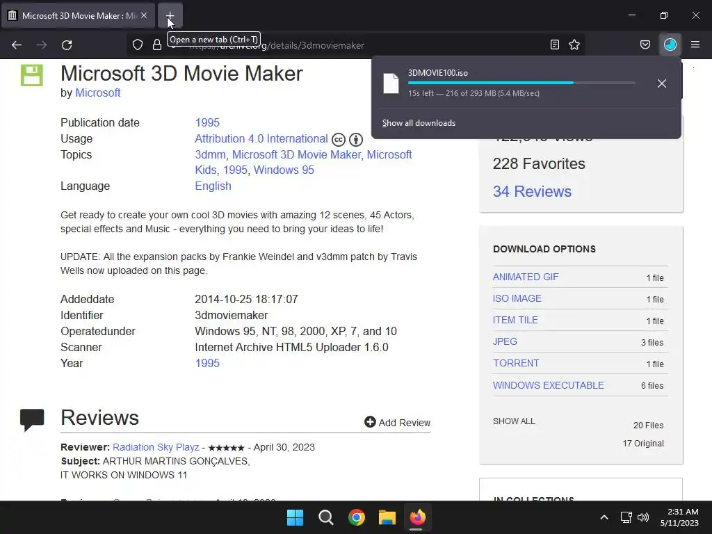
Task: Expand WINDOWS EXECUTABLE download option
Action: click(549, 385)
